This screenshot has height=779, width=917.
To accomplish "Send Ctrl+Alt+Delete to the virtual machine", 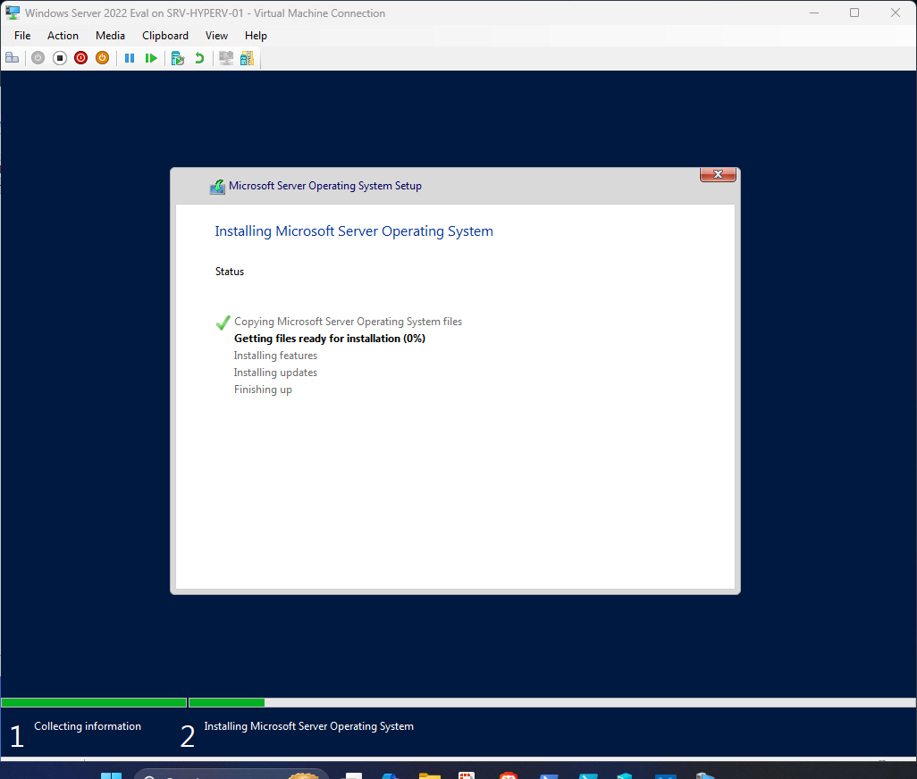I will (13, 57).
